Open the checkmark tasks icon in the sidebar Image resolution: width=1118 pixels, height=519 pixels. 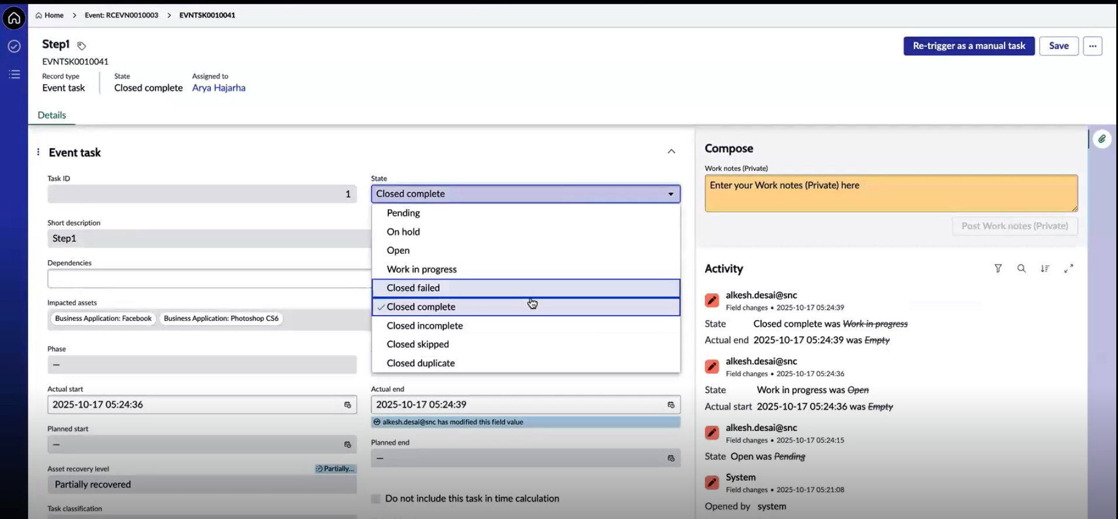(14, 46)
